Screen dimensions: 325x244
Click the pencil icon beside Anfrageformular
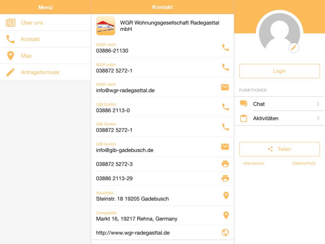click(11, 72)
